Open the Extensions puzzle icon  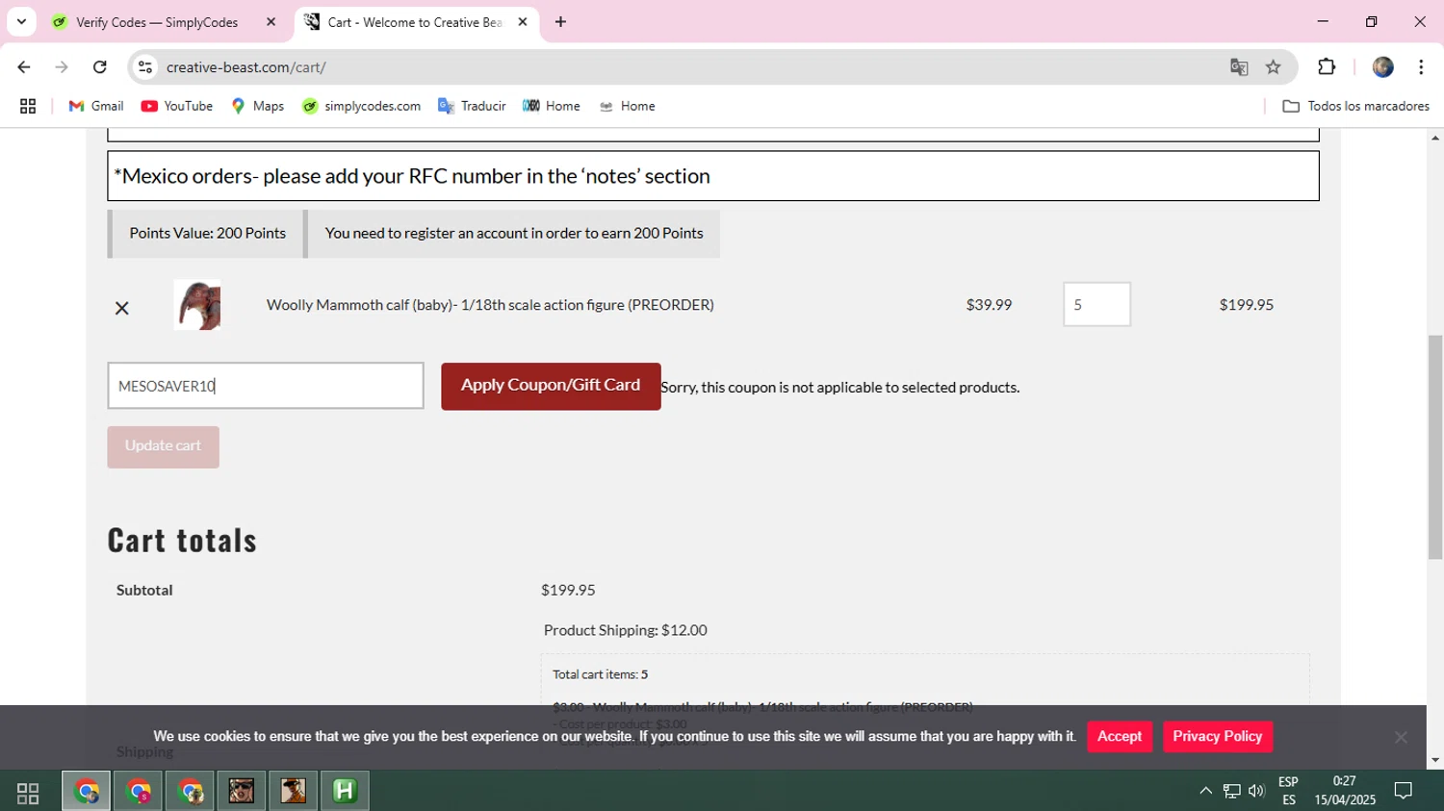pyautogui.click(x=1327, y=67)
